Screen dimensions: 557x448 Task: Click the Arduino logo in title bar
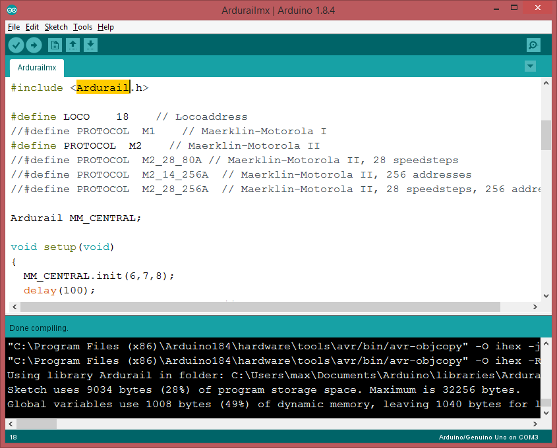13,10
